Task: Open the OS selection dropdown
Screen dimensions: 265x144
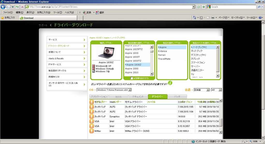Action: point(114,90)
